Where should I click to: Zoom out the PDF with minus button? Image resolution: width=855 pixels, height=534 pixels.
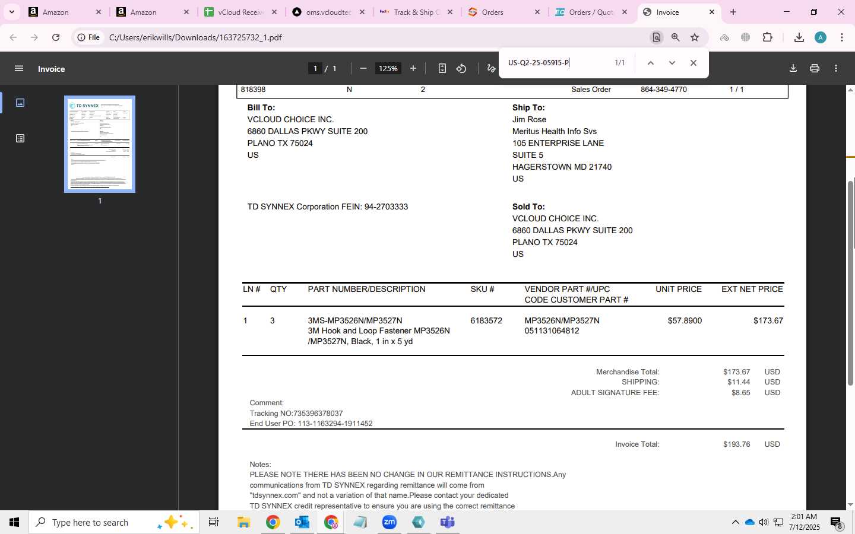(363, 69)
